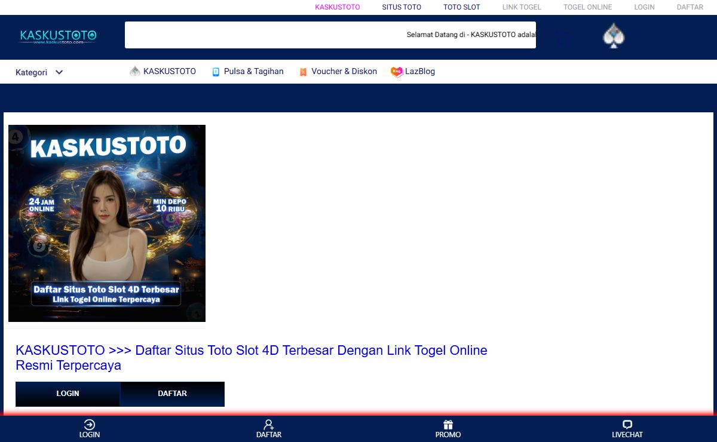Expand the Kategori dropdown

click(x=39, y=72)
